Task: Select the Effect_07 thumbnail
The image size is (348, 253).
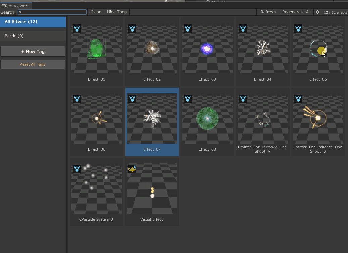Action: [152, 119]
